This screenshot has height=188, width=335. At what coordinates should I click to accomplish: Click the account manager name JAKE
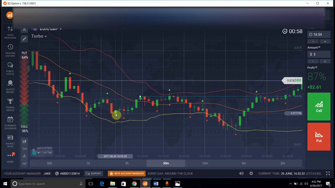pos(47,173)
